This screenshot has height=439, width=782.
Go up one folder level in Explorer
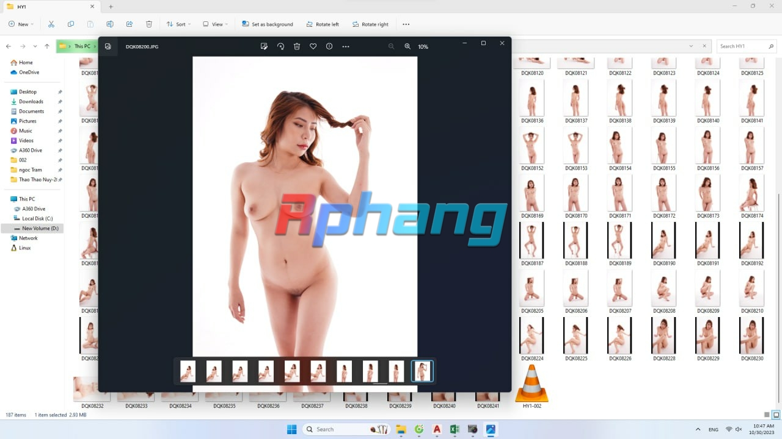coord(47,46)
